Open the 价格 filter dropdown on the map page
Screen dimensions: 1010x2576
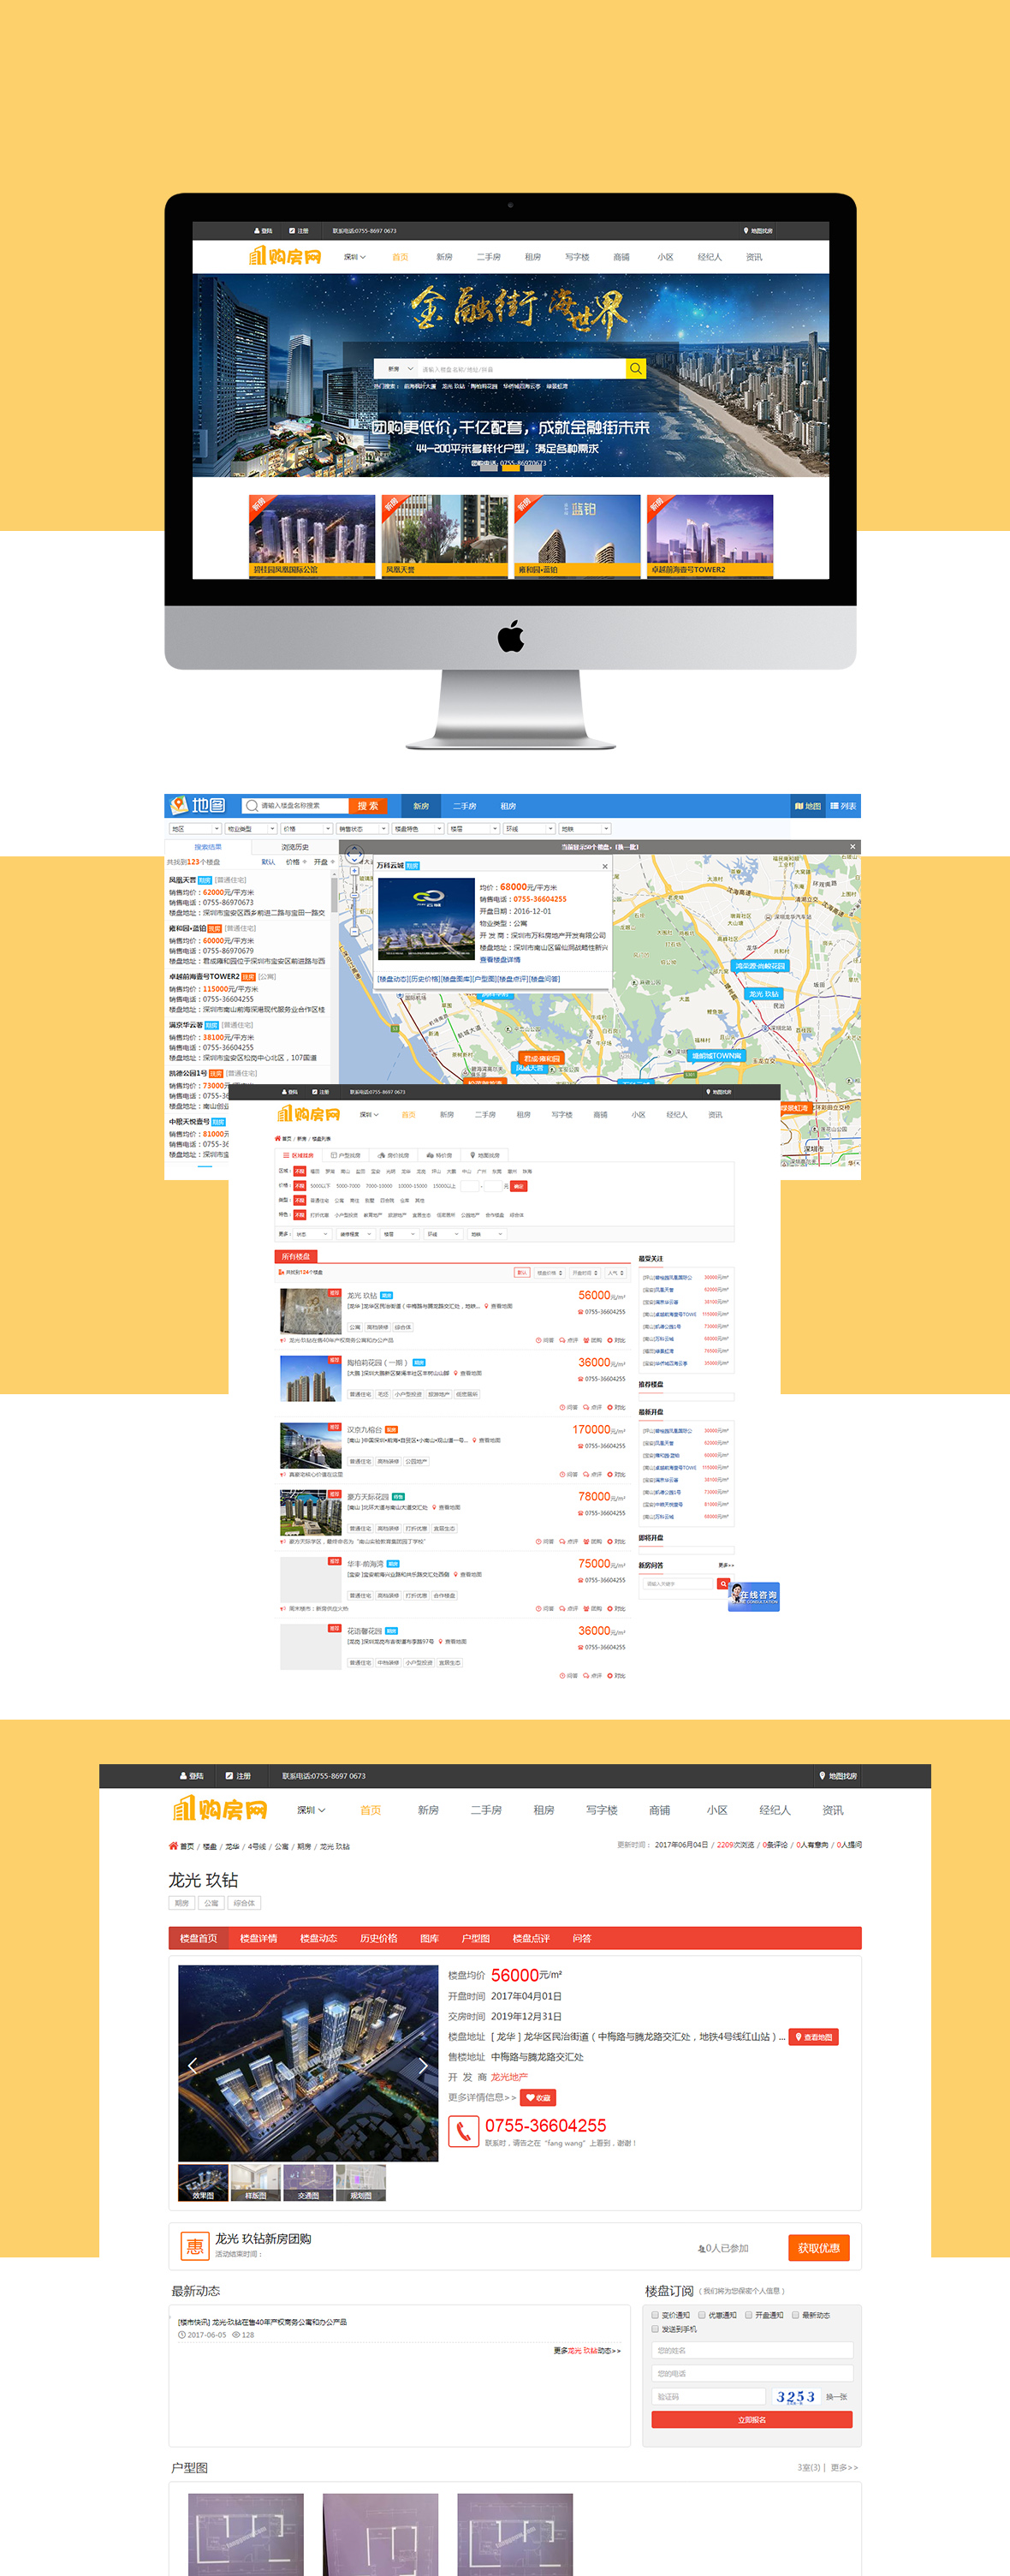[x=306, y=829]
